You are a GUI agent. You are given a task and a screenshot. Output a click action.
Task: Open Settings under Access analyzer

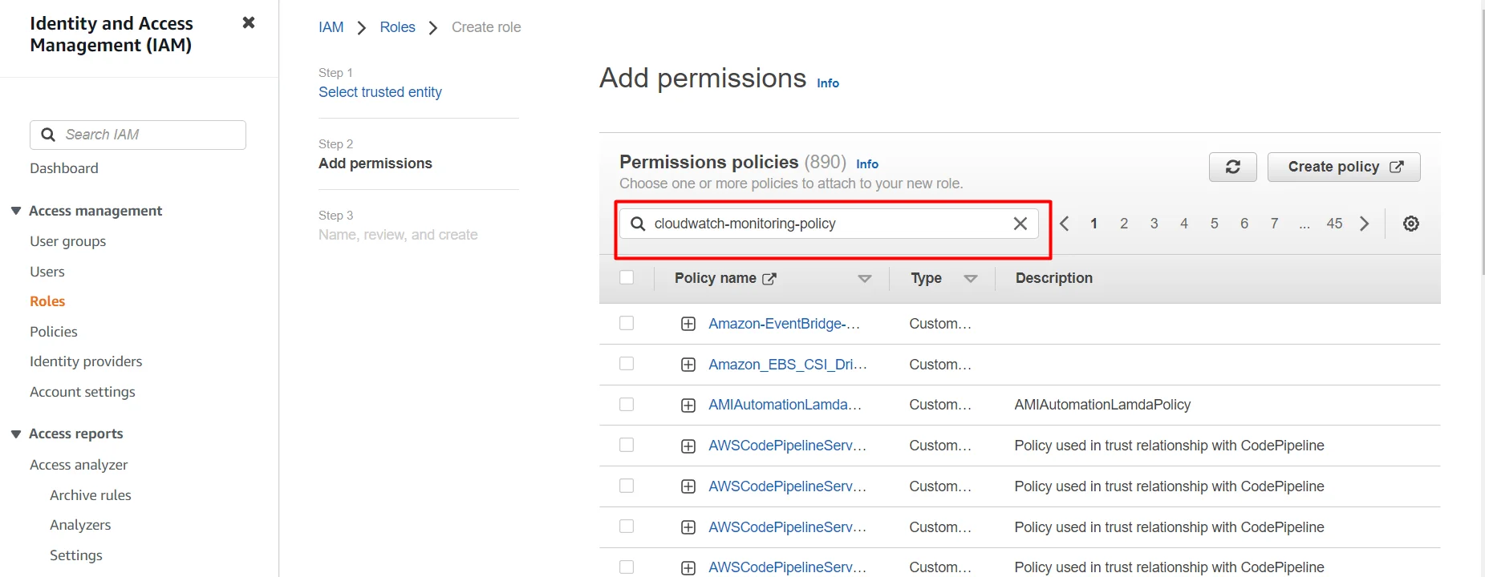point(76,555)
